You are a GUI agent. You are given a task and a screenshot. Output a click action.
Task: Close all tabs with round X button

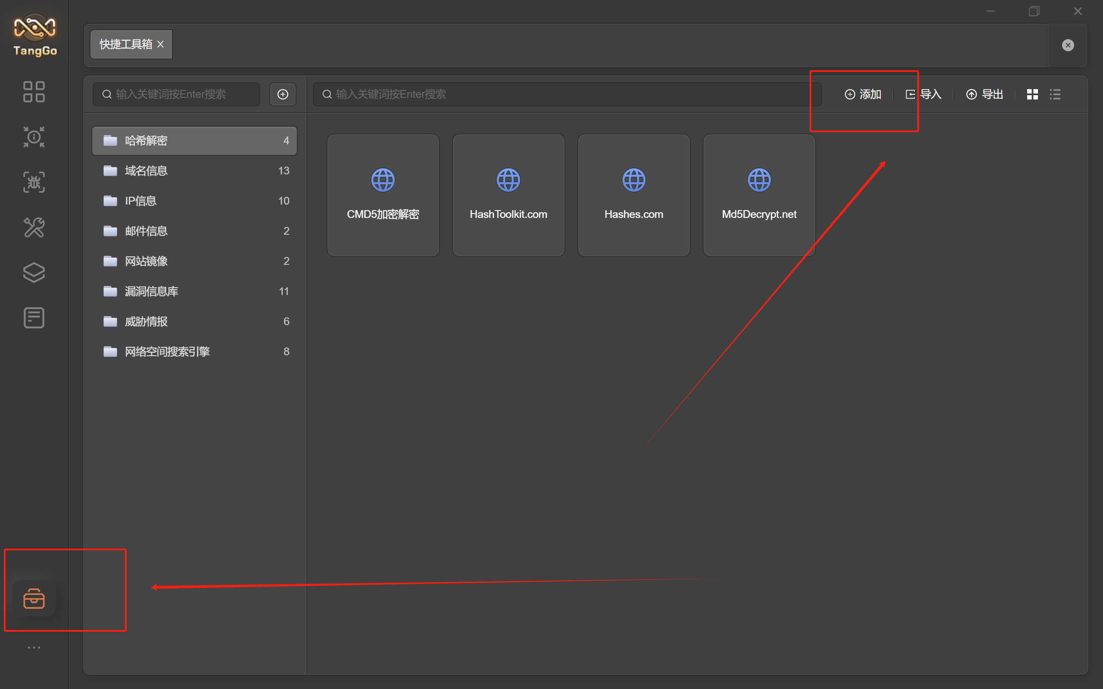(x=1067, y=45)
